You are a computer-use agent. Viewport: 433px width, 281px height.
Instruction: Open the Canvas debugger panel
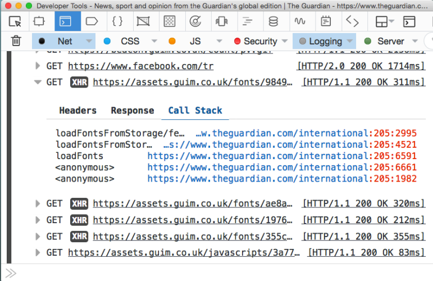tap(170, 21)
